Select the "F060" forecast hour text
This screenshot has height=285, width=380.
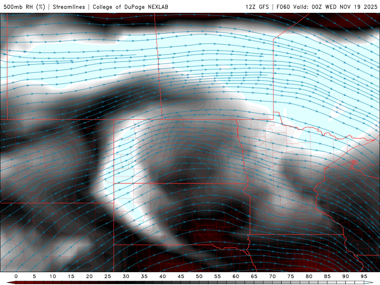point(283,7)
